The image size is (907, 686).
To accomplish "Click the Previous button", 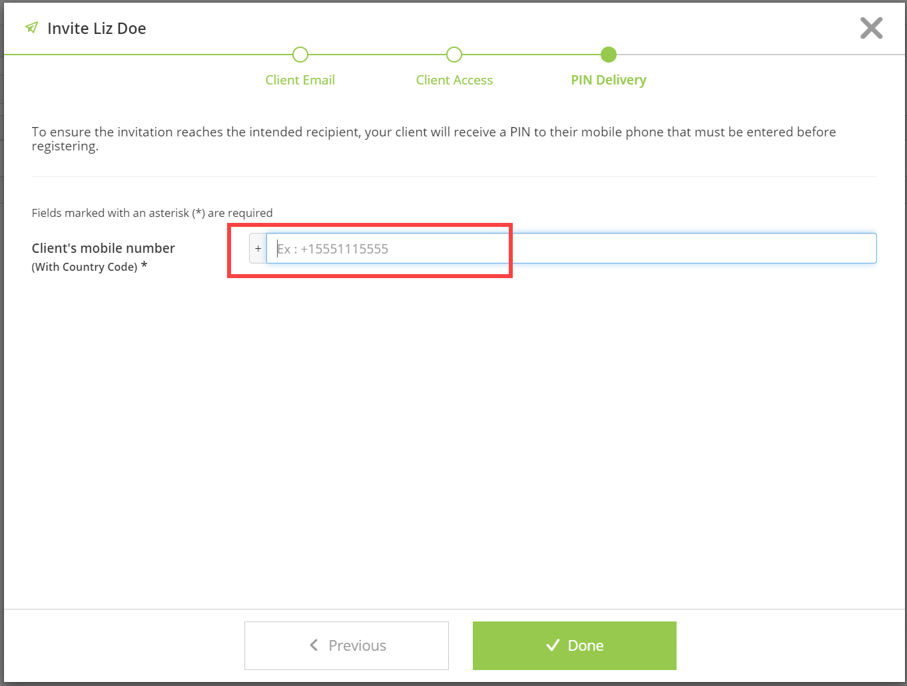I will pos(346,645).
